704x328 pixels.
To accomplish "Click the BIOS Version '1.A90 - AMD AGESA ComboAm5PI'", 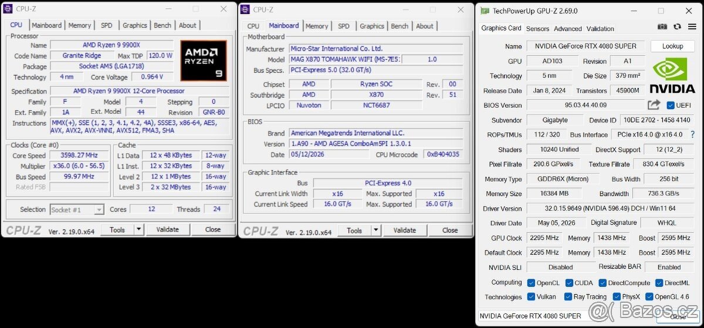I will 376,144.
